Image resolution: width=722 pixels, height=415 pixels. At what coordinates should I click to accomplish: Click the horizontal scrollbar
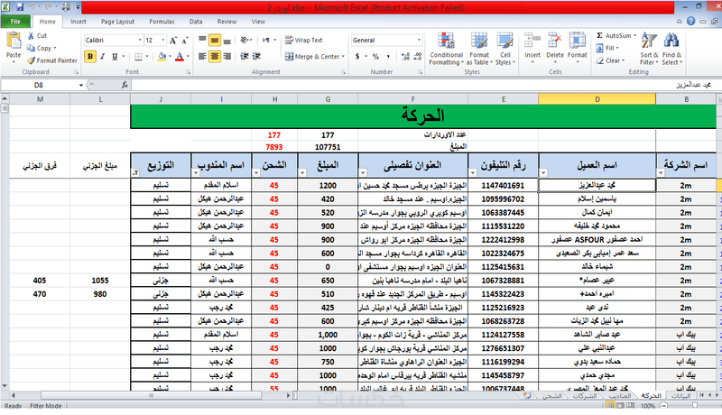coord(151,395)
